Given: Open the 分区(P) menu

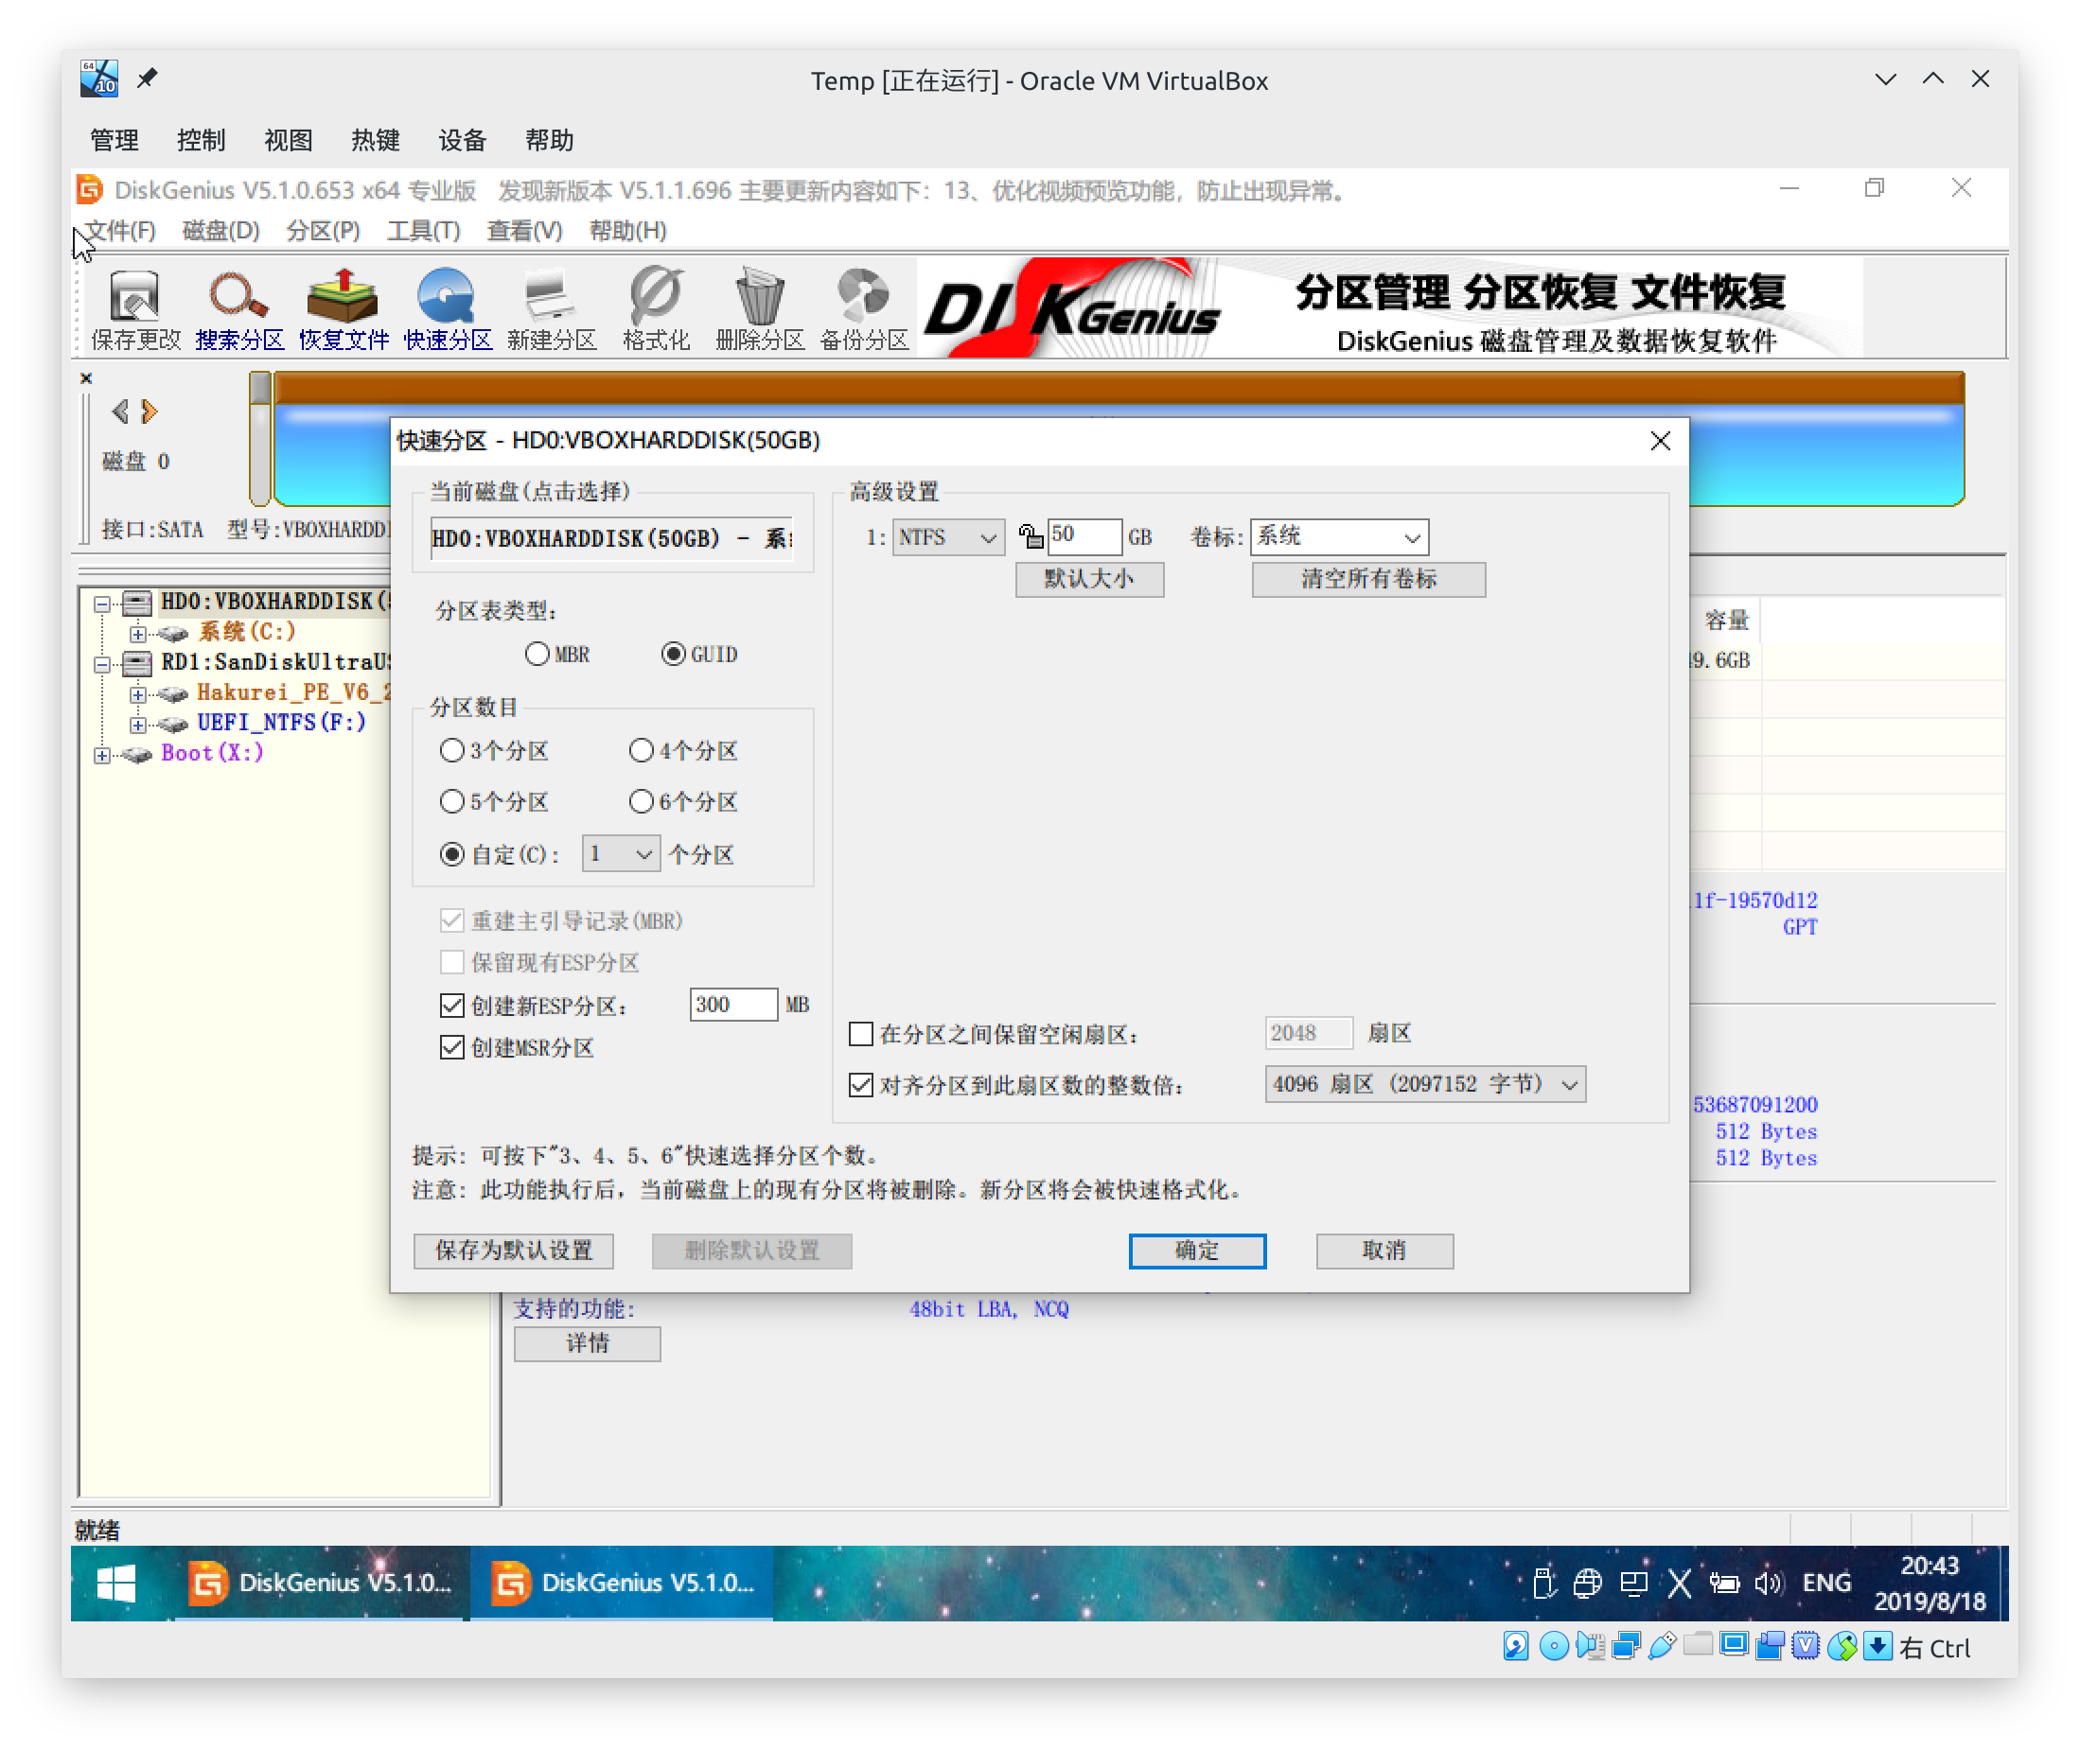Looking at the screenshot, I should point(323,230).
